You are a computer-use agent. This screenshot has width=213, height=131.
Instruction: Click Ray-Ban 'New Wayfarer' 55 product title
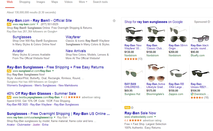click(133, 47)
